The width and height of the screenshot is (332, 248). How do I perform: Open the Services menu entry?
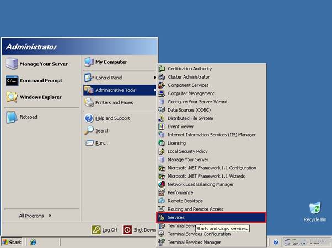click(x=211, y=217)
